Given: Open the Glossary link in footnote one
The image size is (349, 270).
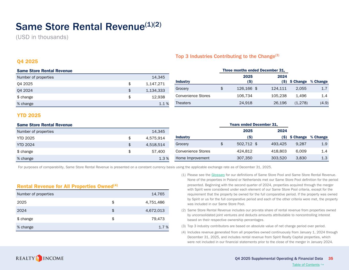Looking at the screenshot, I should pos(218,175).
